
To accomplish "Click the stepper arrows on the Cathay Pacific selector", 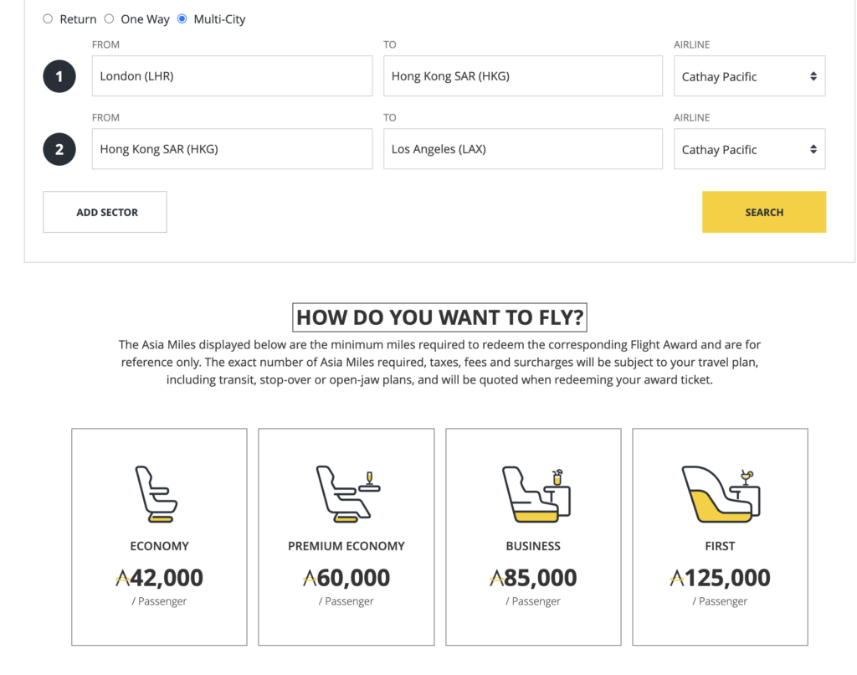I will (x=813, y=75).
